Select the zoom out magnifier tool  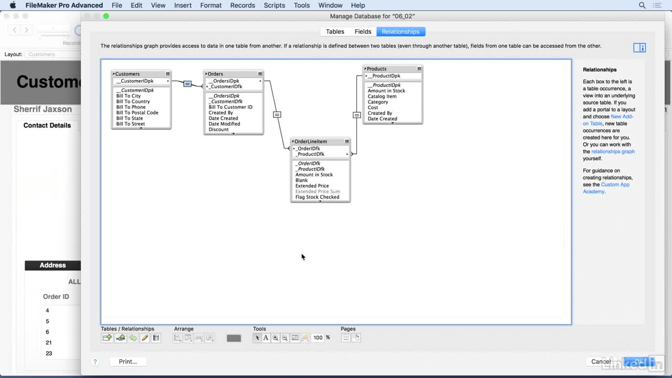click(x=285, y=338)
